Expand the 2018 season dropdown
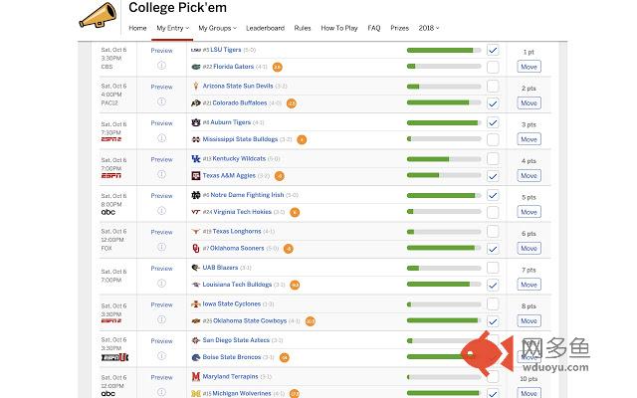Screen dimensions: 637x398 point(429,28)
